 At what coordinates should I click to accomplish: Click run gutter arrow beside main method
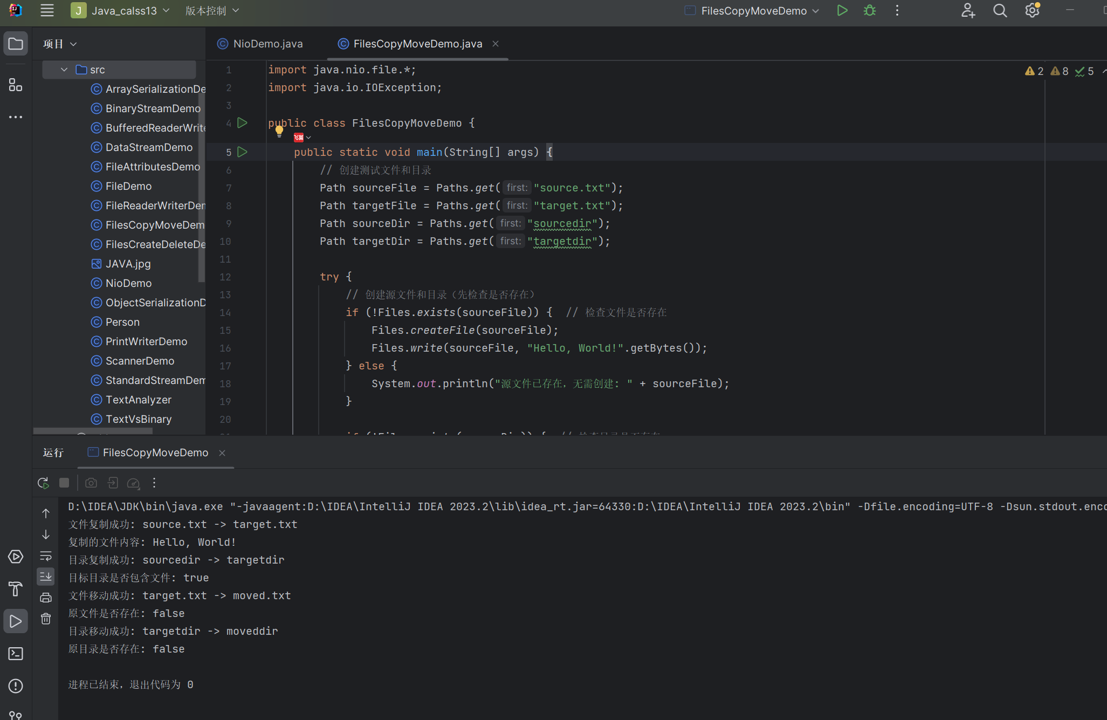243,152
